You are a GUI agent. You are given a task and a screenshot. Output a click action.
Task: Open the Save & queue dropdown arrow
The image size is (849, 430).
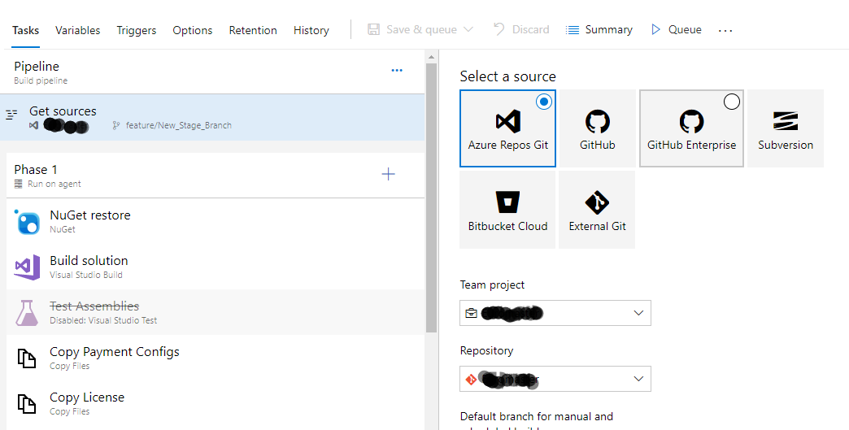click(x=468, y=30)
